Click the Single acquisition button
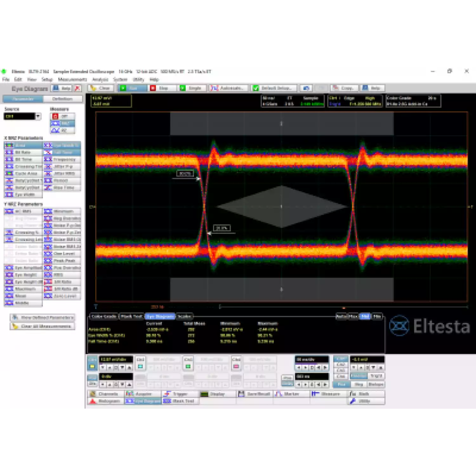The width and height of the screenshot is (476, 476). pos(192,88)
